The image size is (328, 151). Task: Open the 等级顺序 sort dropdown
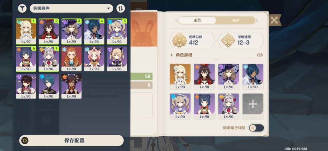tap(72, 8)
